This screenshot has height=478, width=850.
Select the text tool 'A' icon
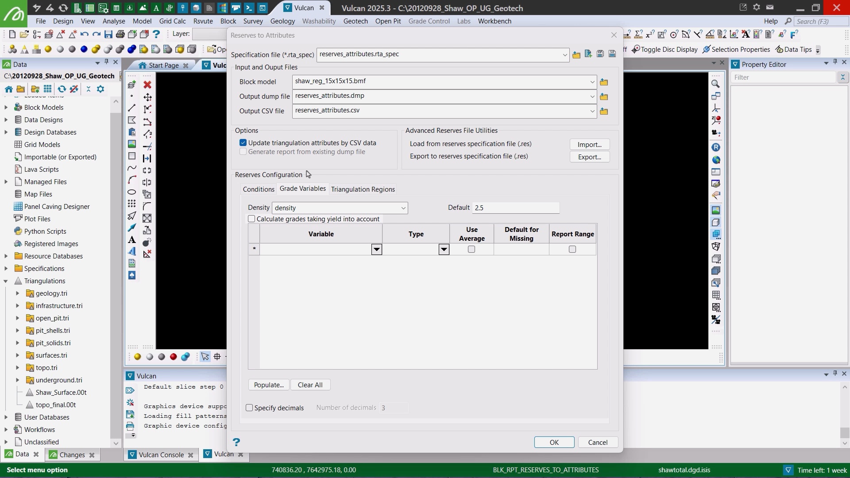132,239
